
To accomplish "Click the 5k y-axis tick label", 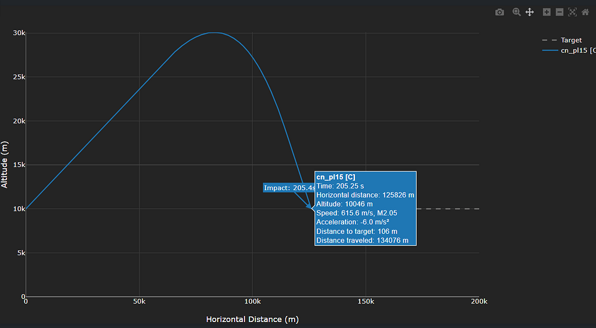I will click(x=21, y=253).
